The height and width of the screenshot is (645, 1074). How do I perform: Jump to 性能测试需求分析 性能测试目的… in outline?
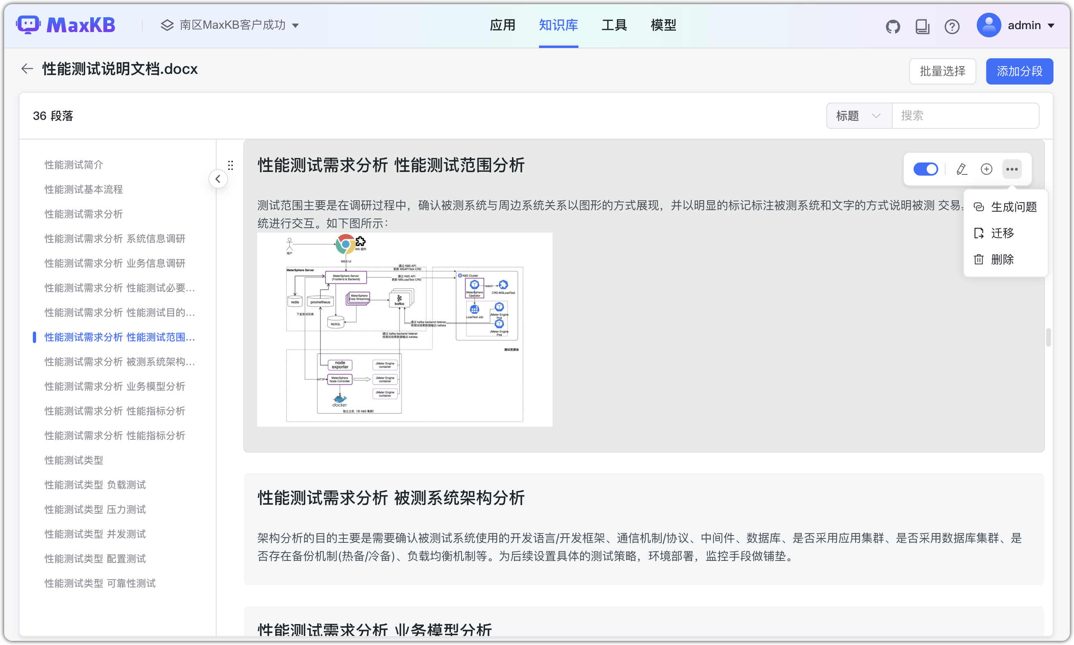coord(119,313)
